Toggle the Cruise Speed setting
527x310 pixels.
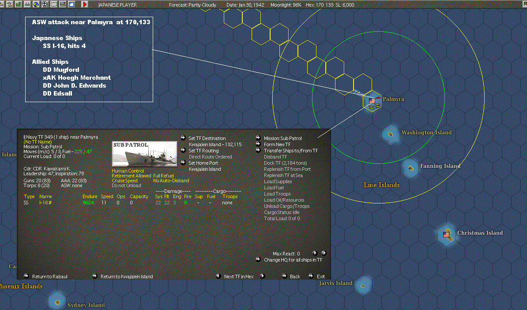click(125, 181)
